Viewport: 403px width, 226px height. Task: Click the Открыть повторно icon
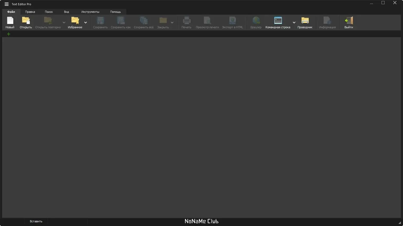coord(48,20)
